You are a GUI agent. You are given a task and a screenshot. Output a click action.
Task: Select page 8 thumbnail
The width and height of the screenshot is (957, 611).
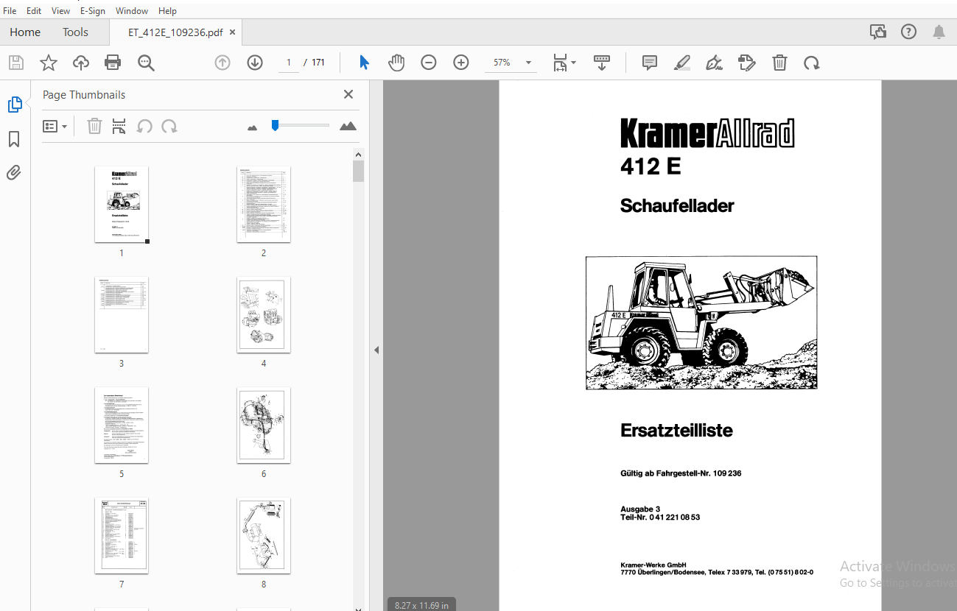[x=264, y=535]
